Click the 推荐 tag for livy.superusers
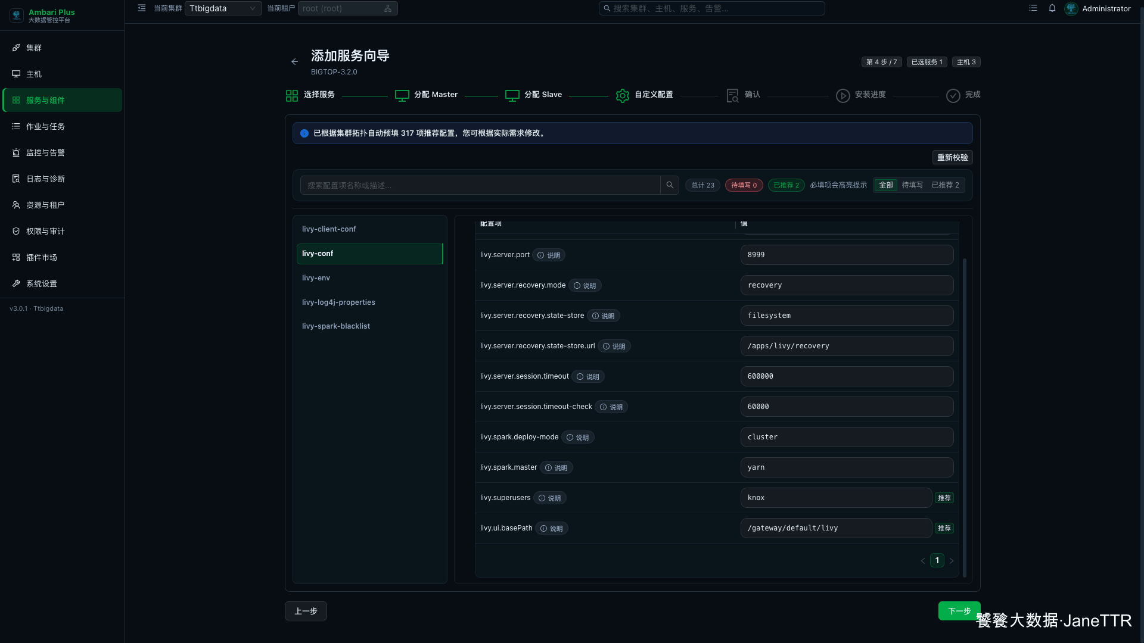This screenshot has height=643, width=1144. 944,498
